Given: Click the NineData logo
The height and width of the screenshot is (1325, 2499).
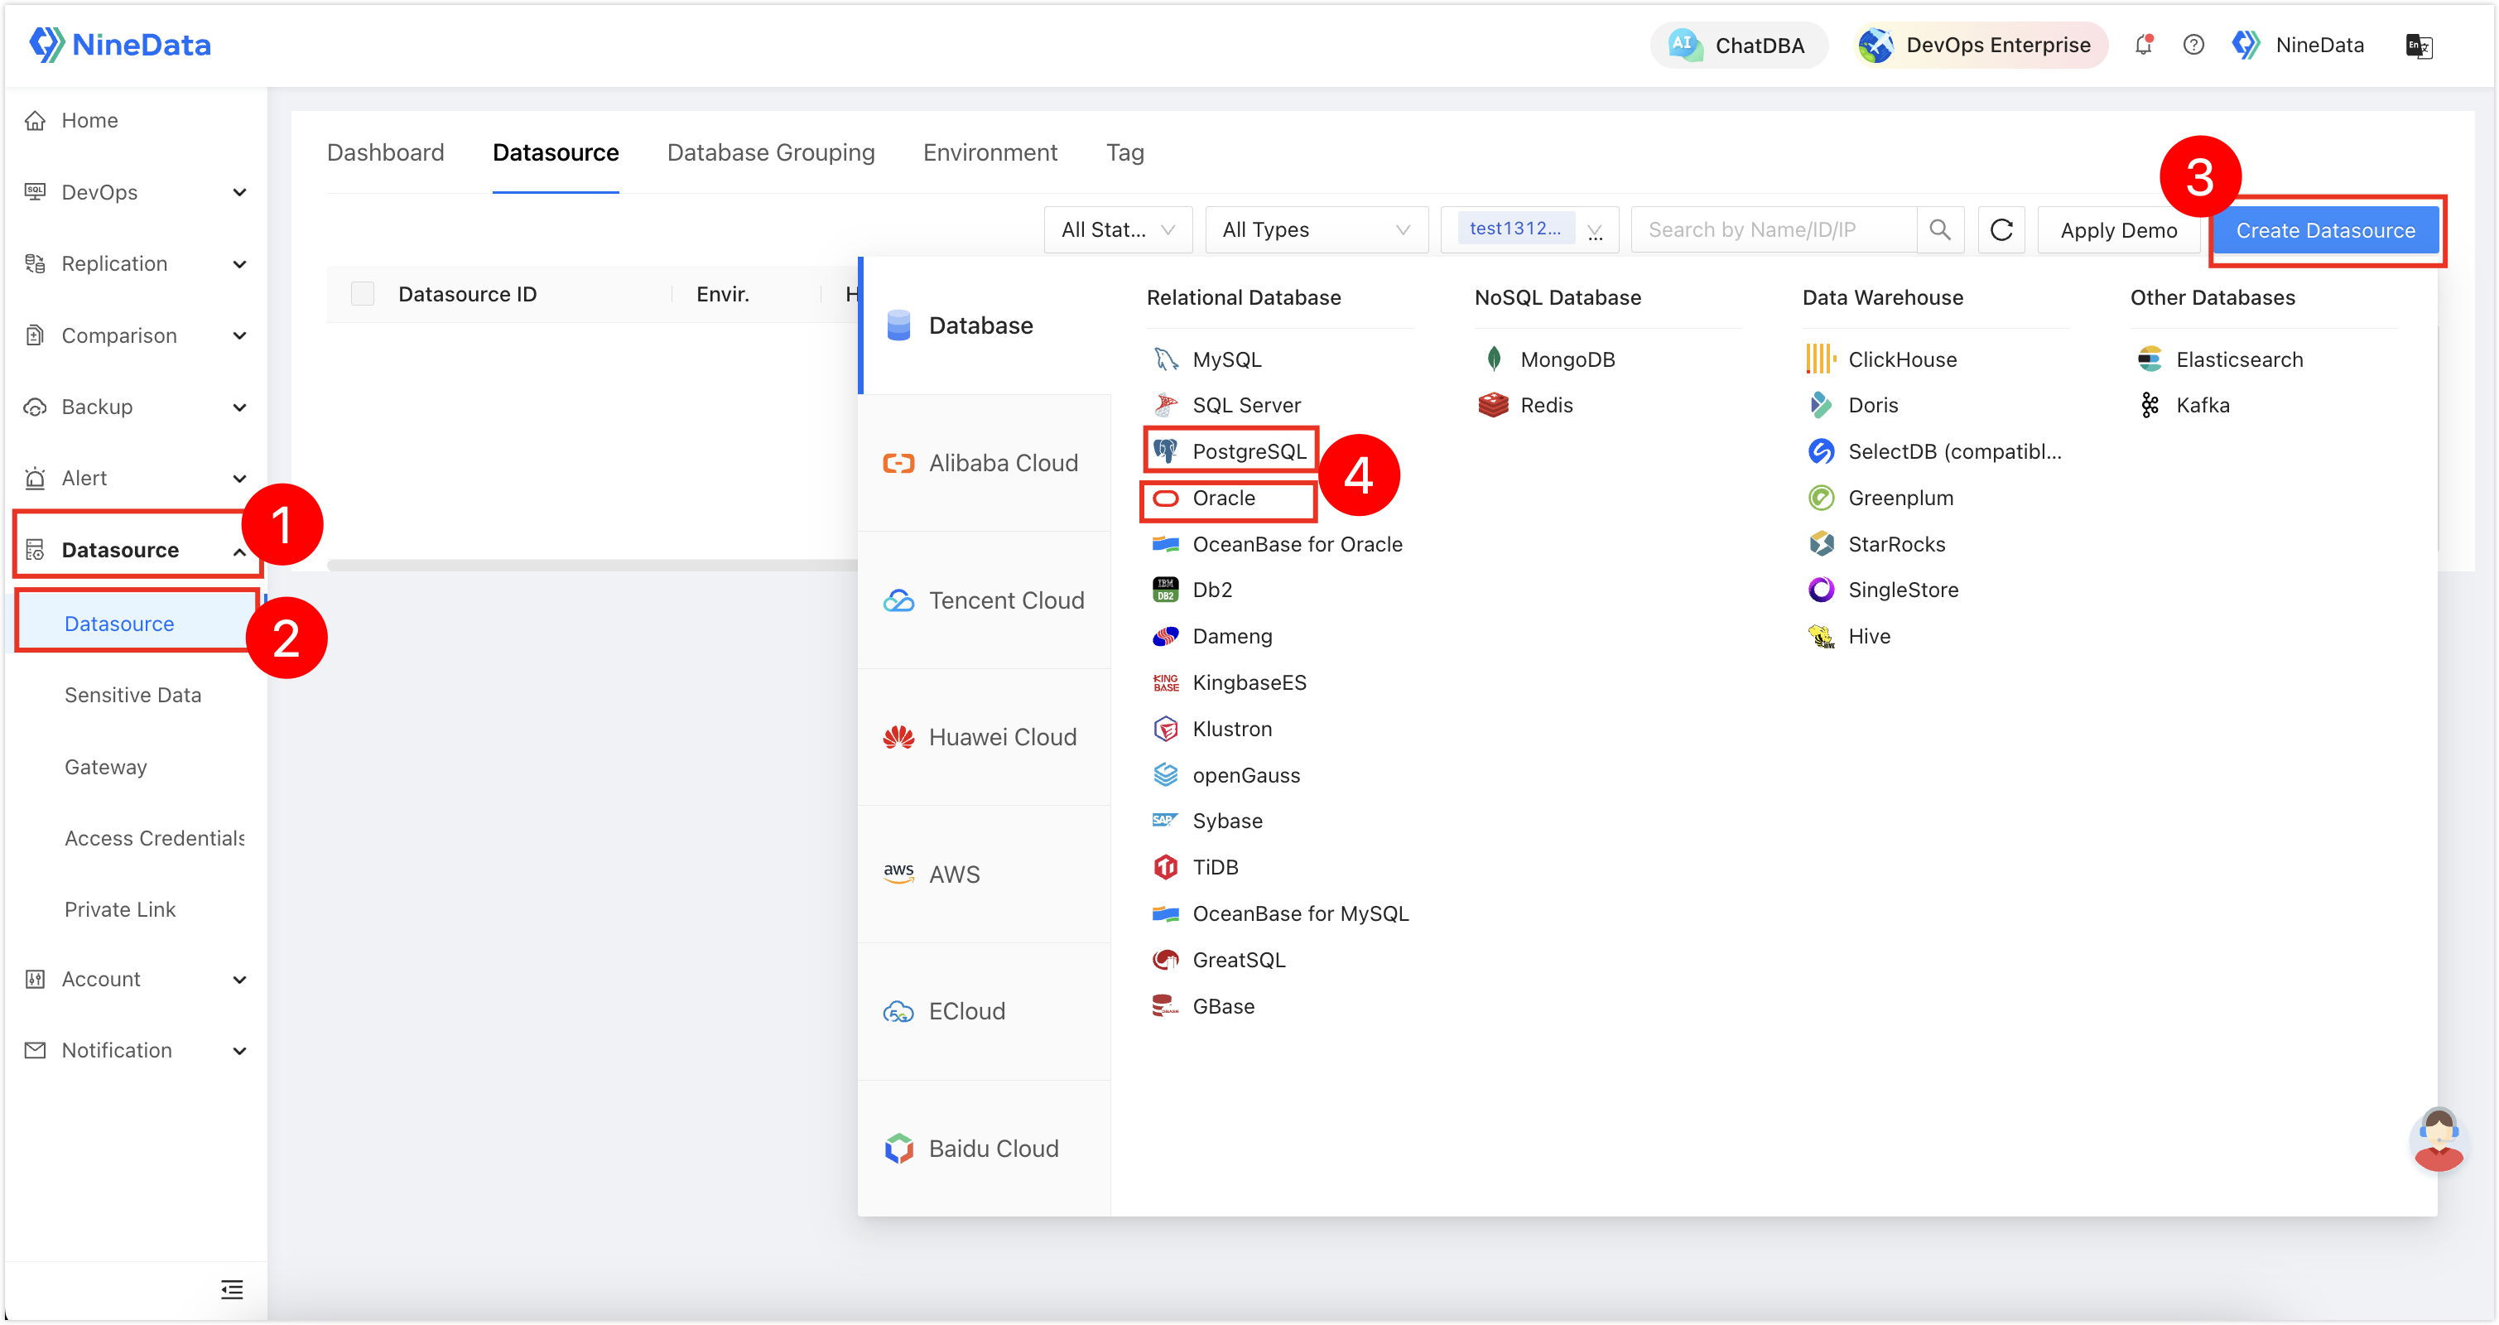Looking at the screenshot, I should tap(119, 45).
